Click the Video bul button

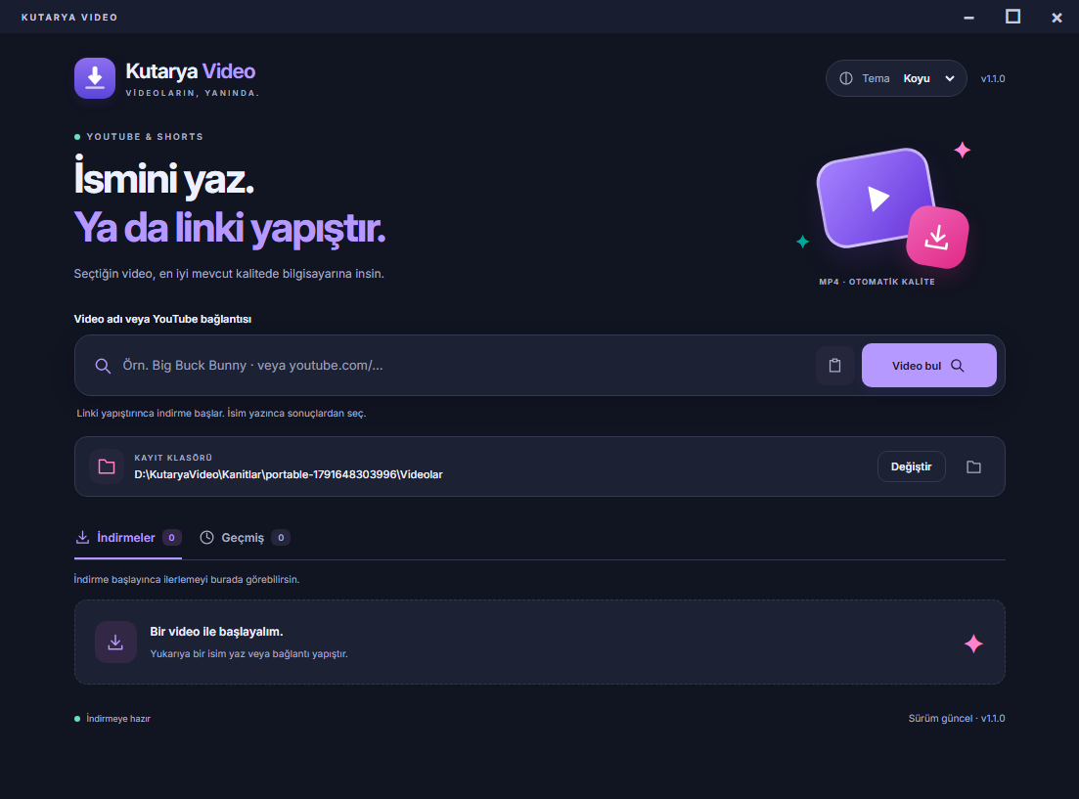coord(929,366)
